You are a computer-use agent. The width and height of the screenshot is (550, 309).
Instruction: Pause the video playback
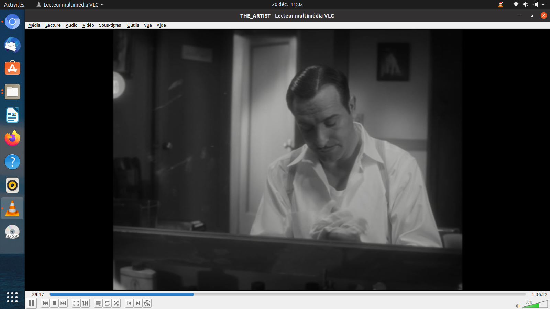pos(31,303)
